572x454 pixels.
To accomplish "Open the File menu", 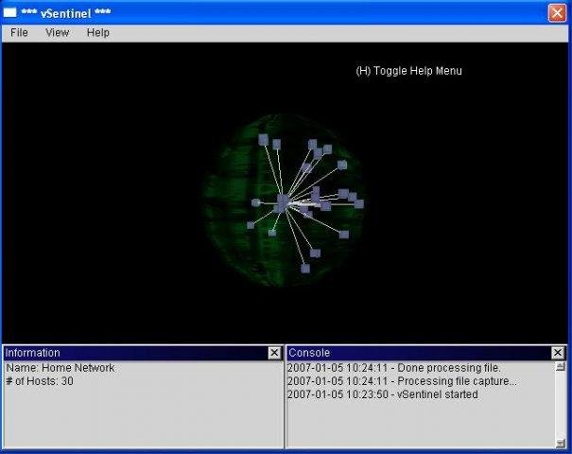I will pyautogui.click(x=19, y=33).
